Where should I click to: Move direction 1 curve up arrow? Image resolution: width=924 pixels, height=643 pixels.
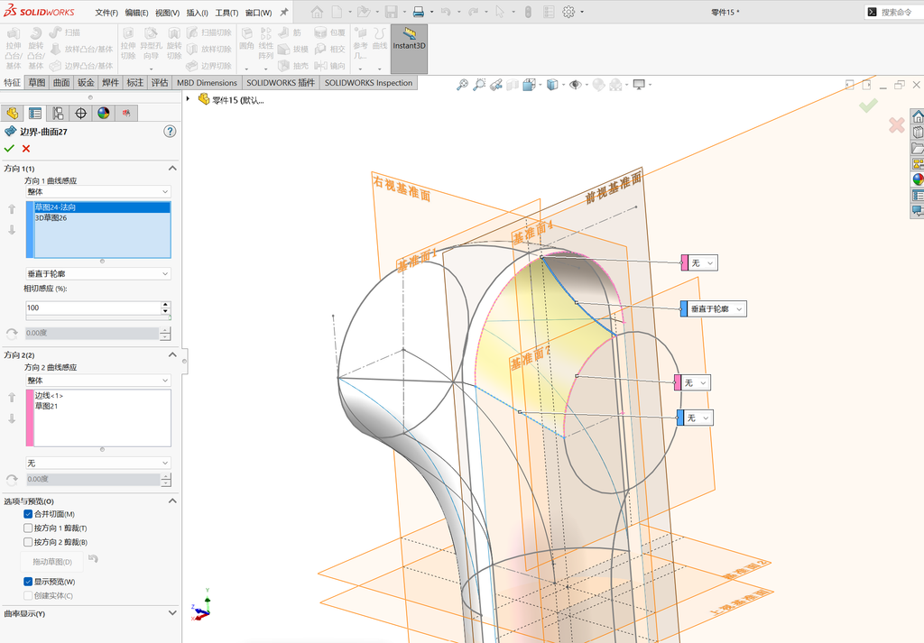coord(12,209)
